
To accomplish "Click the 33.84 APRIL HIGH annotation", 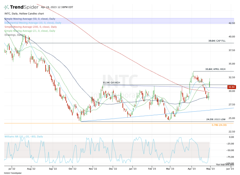I will click(216, 69).
